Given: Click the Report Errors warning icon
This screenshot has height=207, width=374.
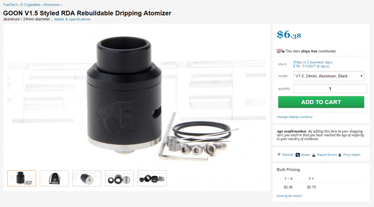Looking at the screenshot, I should click(314, 155).
